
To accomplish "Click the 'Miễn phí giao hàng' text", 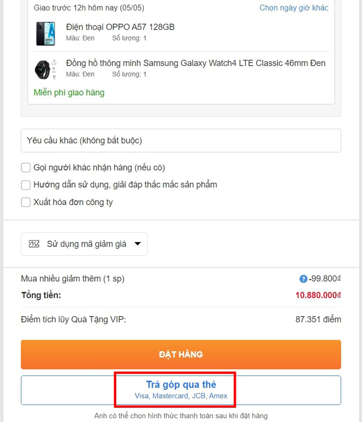I will [x=68, y=92].
